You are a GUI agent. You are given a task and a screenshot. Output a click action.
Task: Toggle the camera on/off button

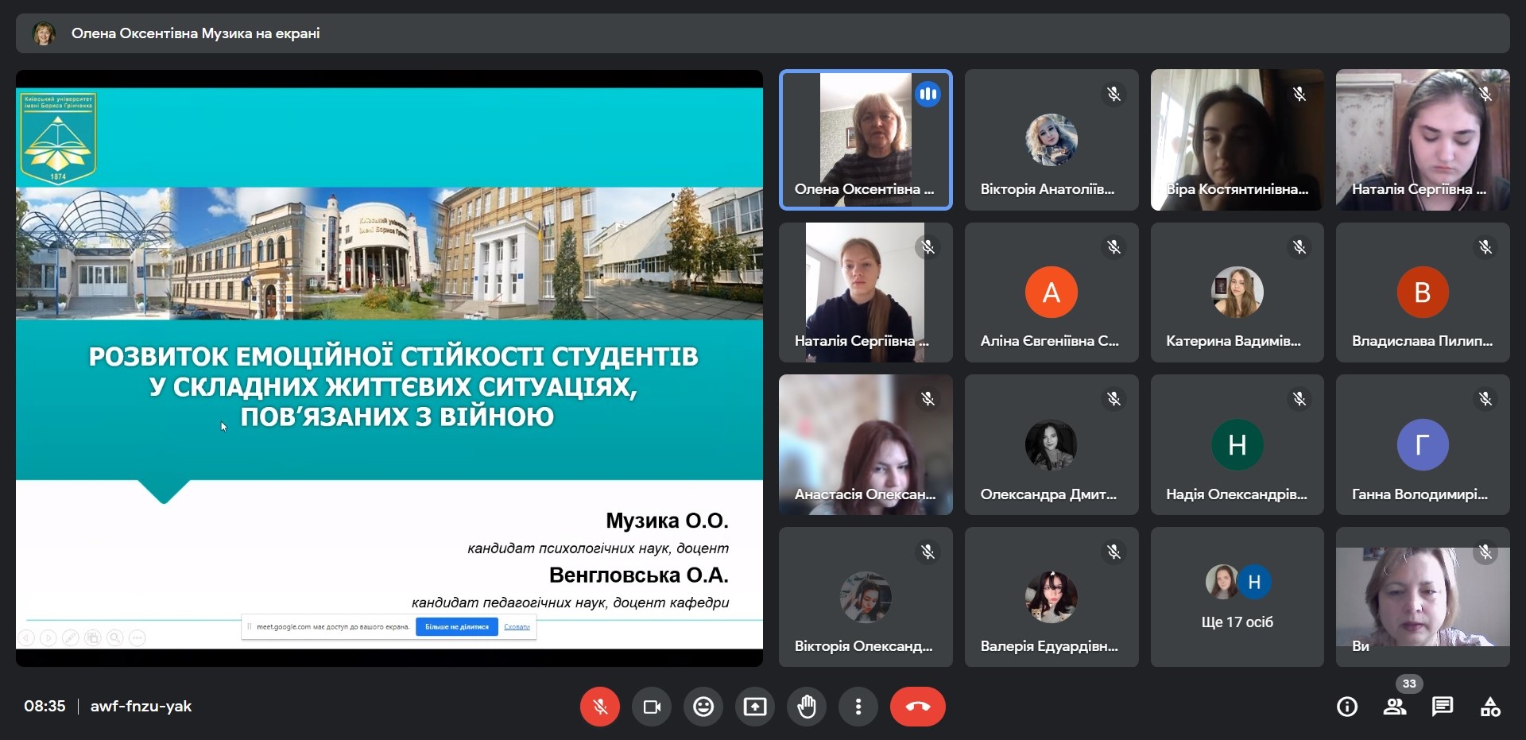click(652, 707)
